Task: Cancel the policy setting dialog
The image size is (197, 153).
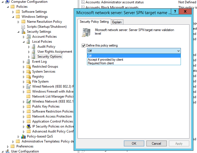Action: 156,144
